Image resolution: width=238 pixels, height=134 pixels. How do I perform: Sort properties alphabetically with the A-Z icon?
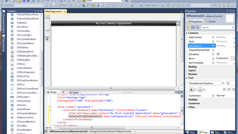[x=193, y=27]
